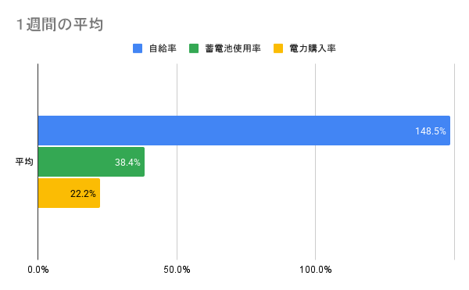Viewport: 469px width, 290px height.
Task: Click the chart title 1週間の平均
Action: (x=59, y=24)
